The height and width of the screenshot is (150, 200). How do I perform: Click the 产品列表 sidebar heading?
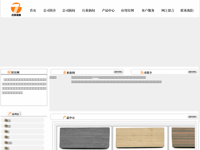tap(14, 114)
